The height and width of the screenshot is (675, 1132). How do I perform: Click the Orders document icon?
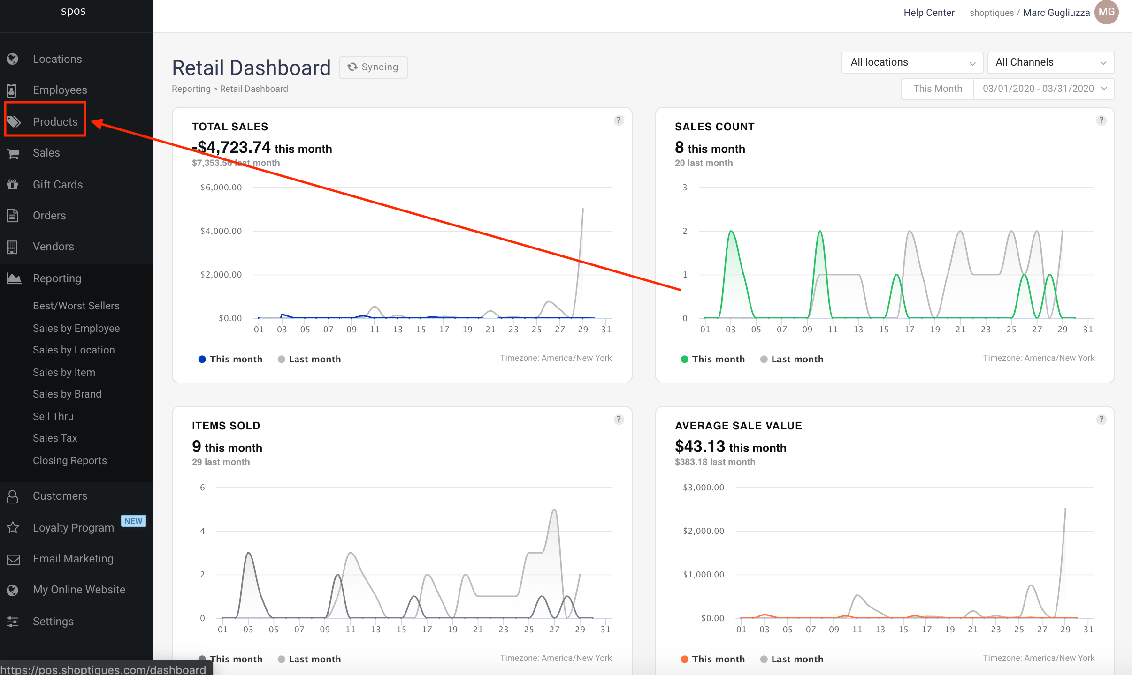tap(13, 216)
